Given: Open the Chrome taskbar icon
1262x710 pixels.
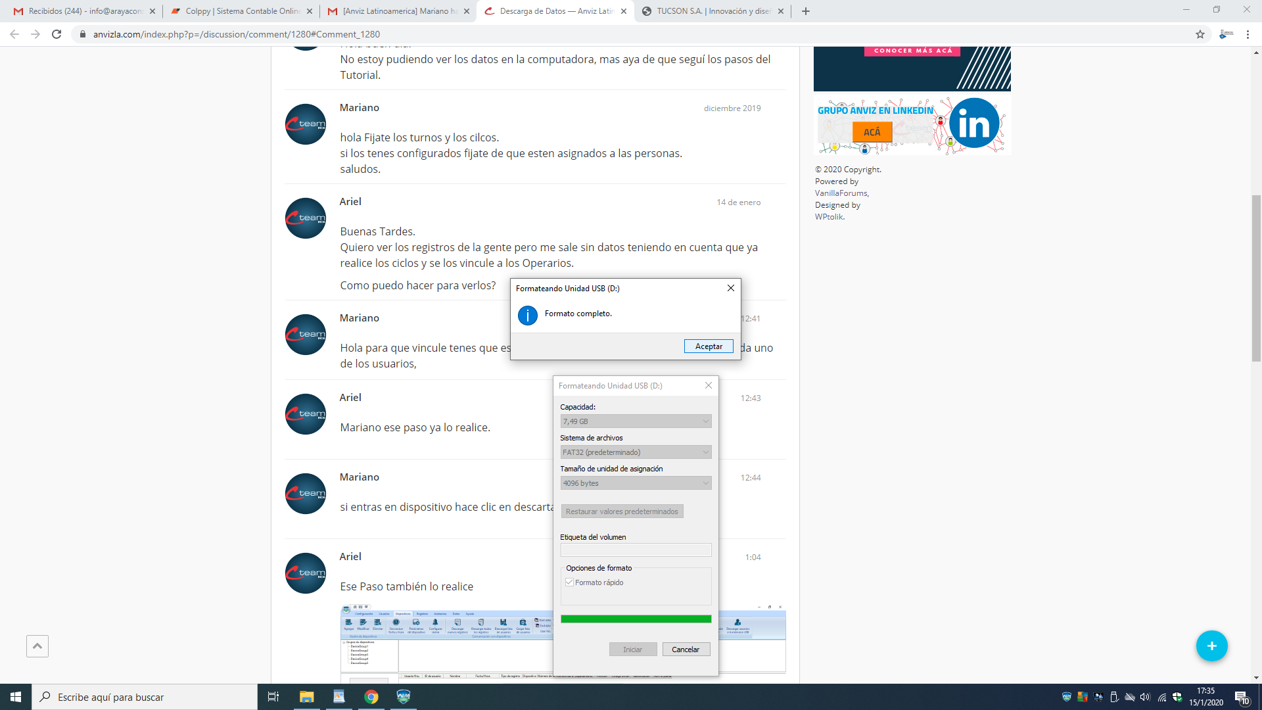Looking at the screenshot, I should pos(371,697).
